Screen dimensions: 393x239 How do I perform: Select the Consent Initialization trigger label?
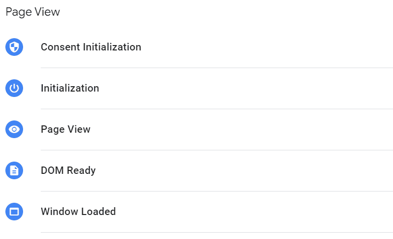(91, 47)
